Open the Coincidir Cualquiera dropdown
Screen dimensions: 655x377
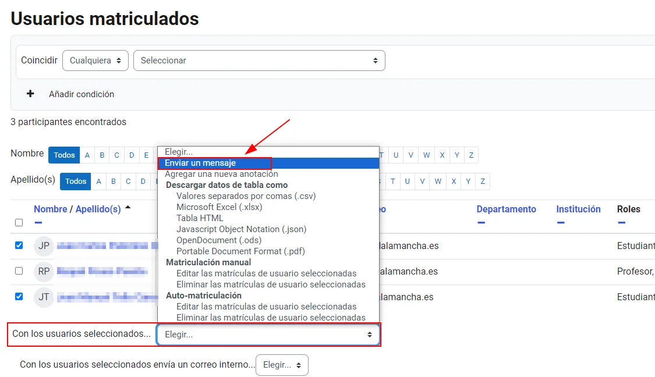pyautogui.click(x=95, y=60)
